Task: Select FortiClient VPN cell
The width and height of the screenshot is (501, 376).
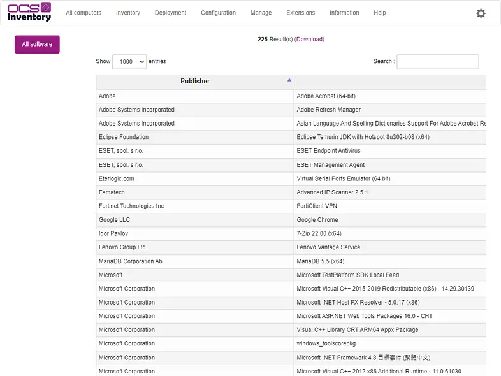Action: click(390, 206)
